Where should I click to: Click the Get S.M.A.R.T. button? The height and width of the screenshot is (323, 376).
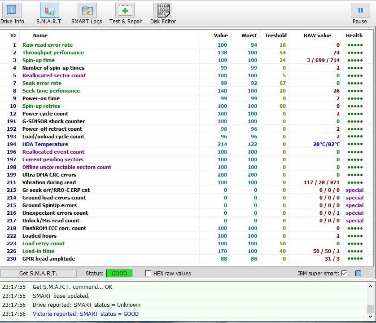39,273
